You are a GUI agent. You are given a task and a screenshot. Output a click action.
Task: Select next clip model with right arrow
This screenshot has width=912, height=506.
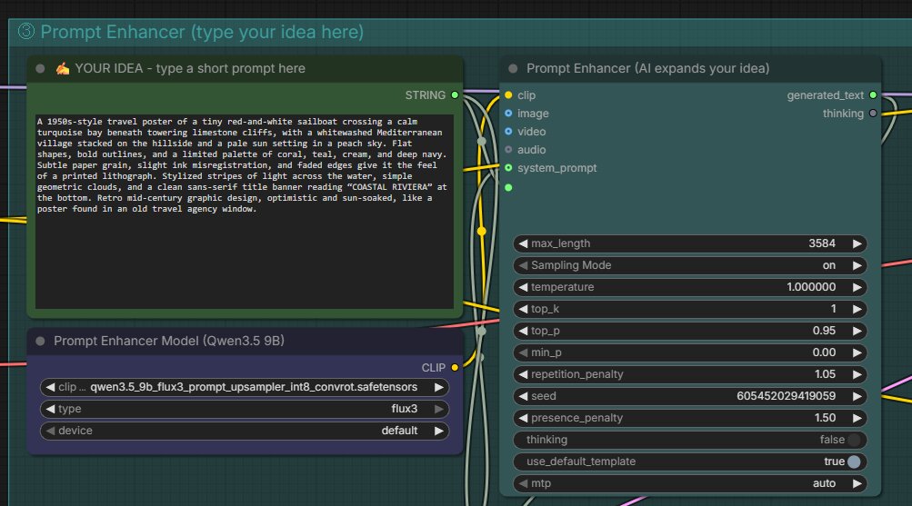pos(438,387)
